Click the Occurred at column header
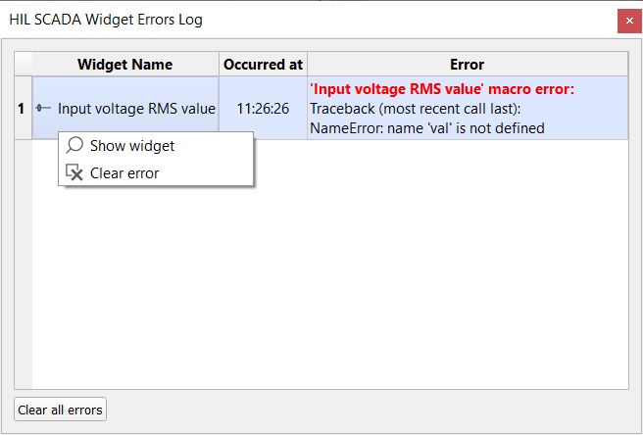643x435 pixels. 263,65
